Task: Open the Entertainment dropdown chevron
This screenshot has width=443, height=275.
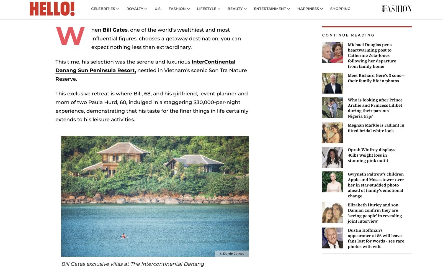Action: click(x=289, y=9)
